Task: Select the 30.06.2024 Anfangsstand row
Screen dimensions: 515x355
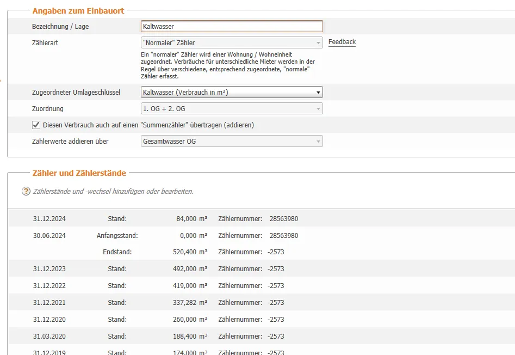Action: coord(163,236)
